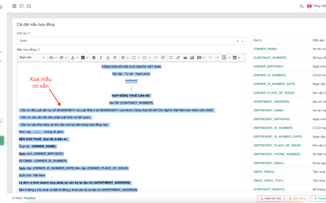Open the text alignment dropdown
The height and width of the screenshot is (203, 326).
(x=124, y=58)
